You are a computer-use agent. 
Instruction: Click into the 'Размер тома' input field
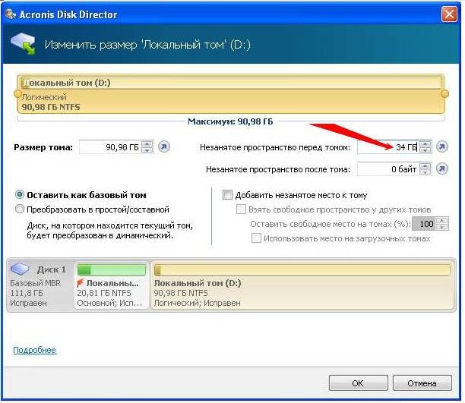pyautogui.click(x=109, y=147)
